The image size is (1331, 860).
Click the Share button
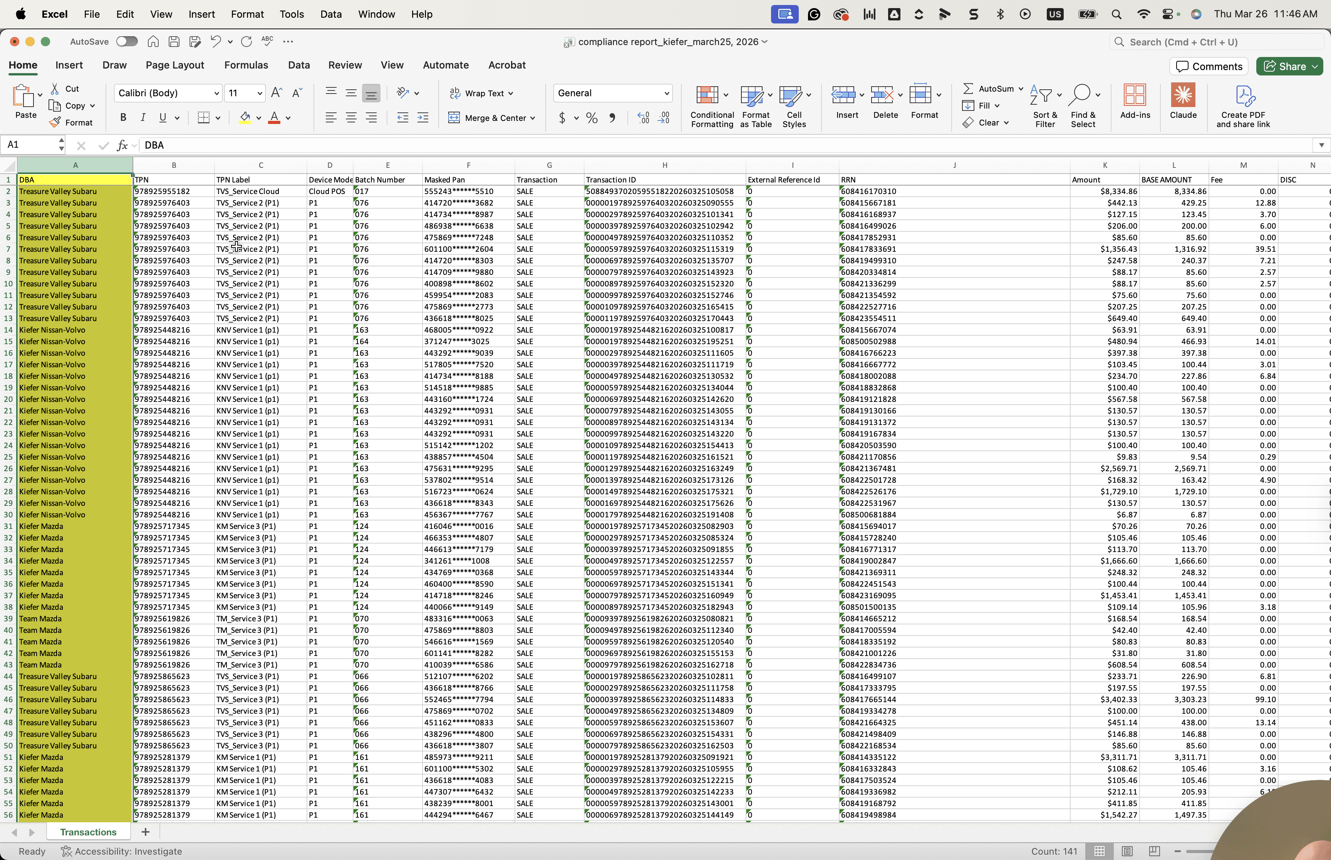click(x=1290, y=67)
